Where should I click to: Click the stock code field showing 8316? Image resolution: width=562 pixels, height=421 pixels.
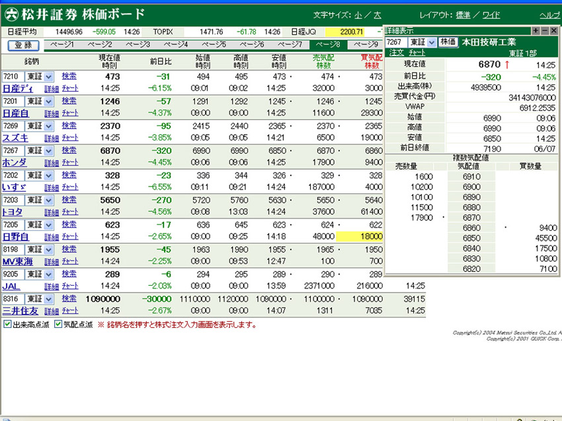13,299
